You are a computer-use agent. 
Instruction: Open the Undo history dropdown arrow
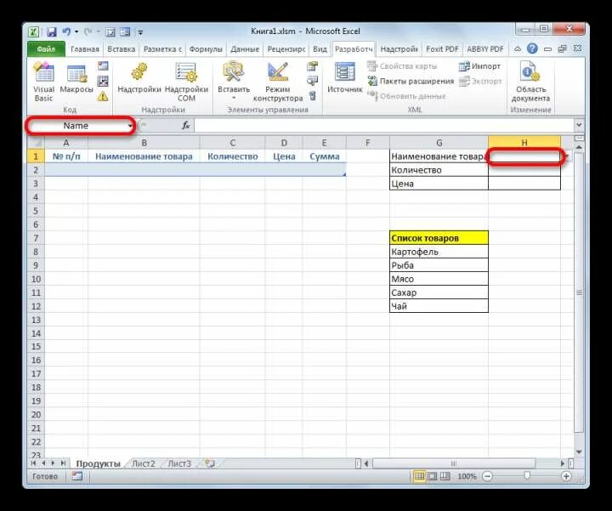(x=76, y=31)
